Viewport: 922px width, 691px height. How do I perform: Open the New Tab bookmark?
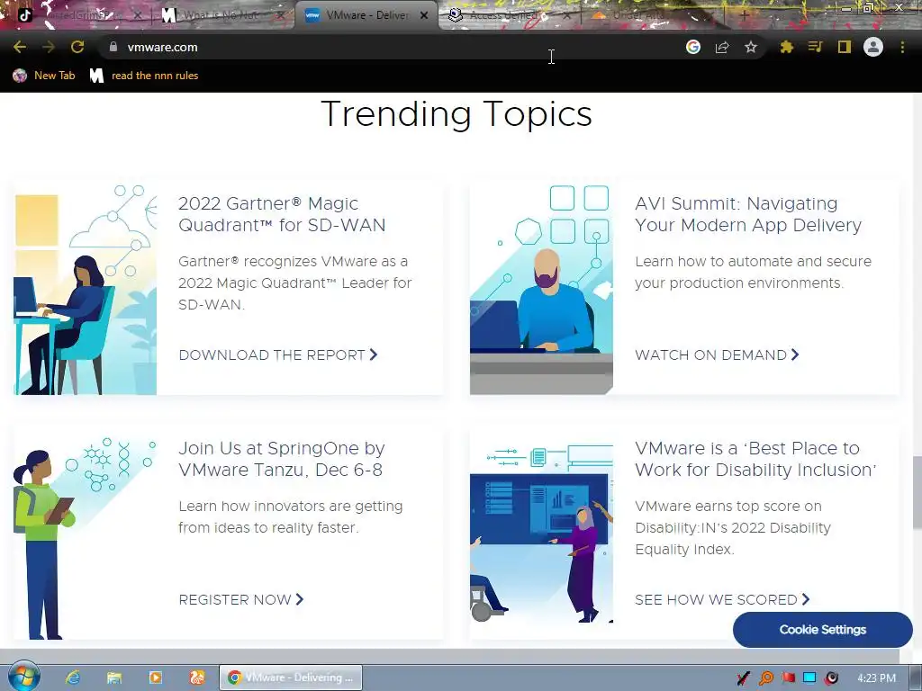coord(44,76)
